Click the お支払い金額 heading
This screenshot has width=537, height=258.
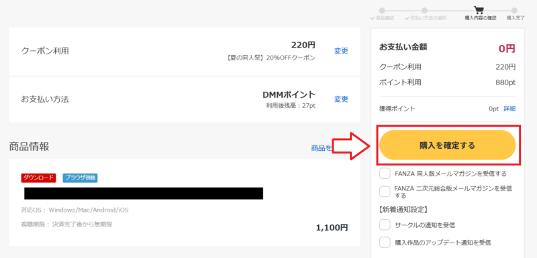coord(403,47)
